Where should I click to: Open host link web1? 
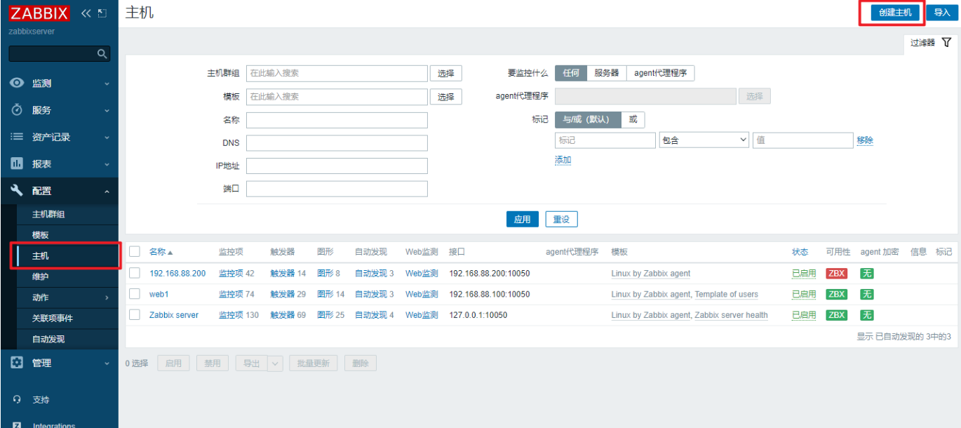(159, 294)
